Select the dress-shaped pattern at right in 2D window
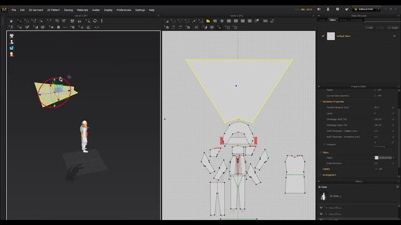This screenshot has height=225, width=401. tap(295, 174)
